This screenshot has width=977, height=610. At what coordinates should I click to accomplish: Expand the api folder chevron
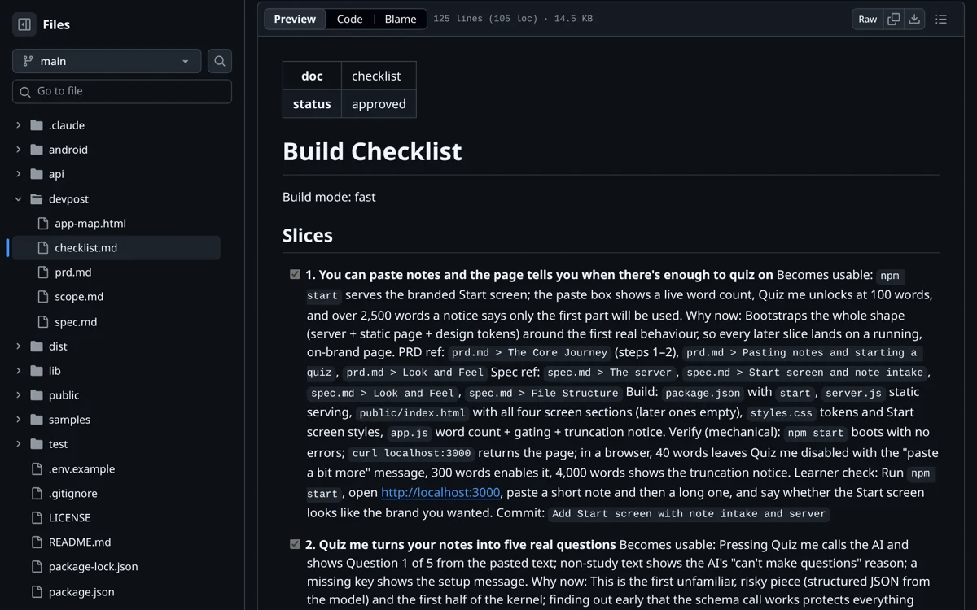(x=19, y=174)
